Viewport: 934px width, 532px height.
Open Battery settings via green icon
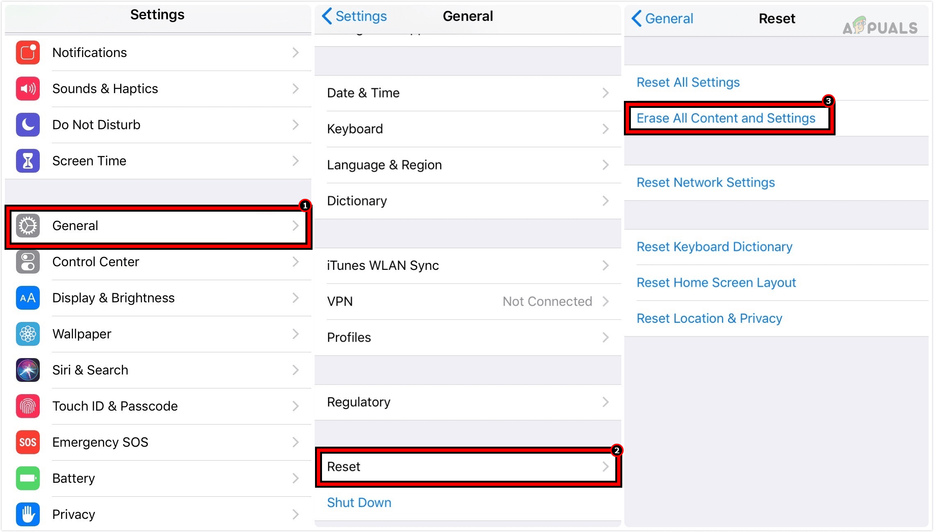point(27,478)
